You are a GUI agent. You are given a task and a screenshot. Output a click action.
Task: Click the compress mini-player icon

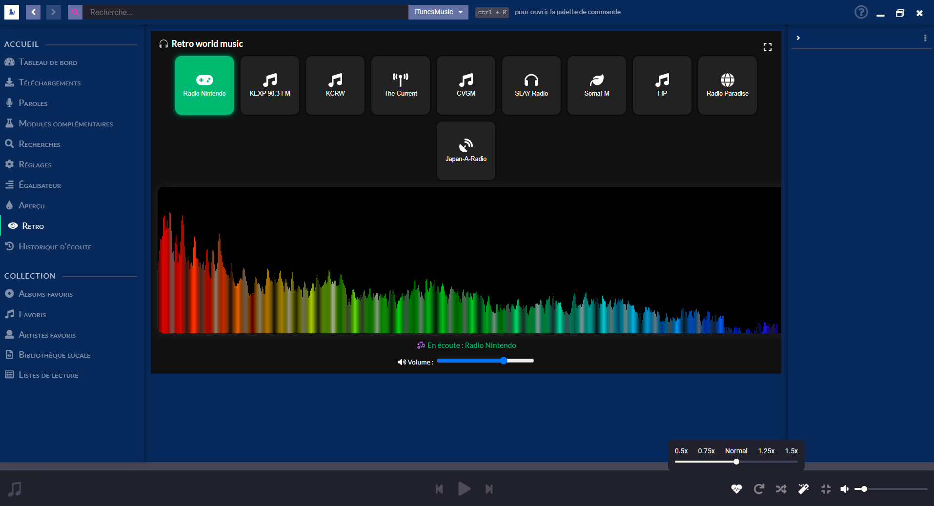[826, 489]
